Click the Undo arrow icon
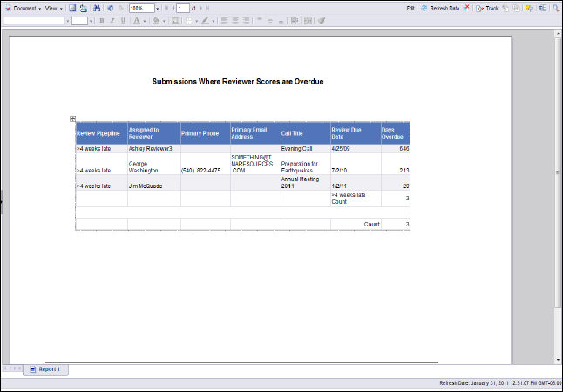 (110, 7)
